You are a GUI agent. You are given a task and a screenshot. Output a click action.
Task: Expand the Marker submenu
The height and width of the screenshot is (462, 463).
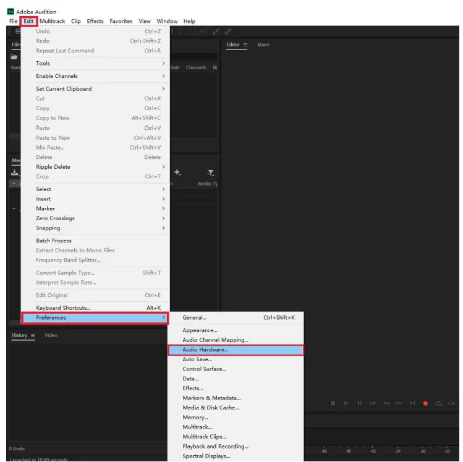[95, 209]
